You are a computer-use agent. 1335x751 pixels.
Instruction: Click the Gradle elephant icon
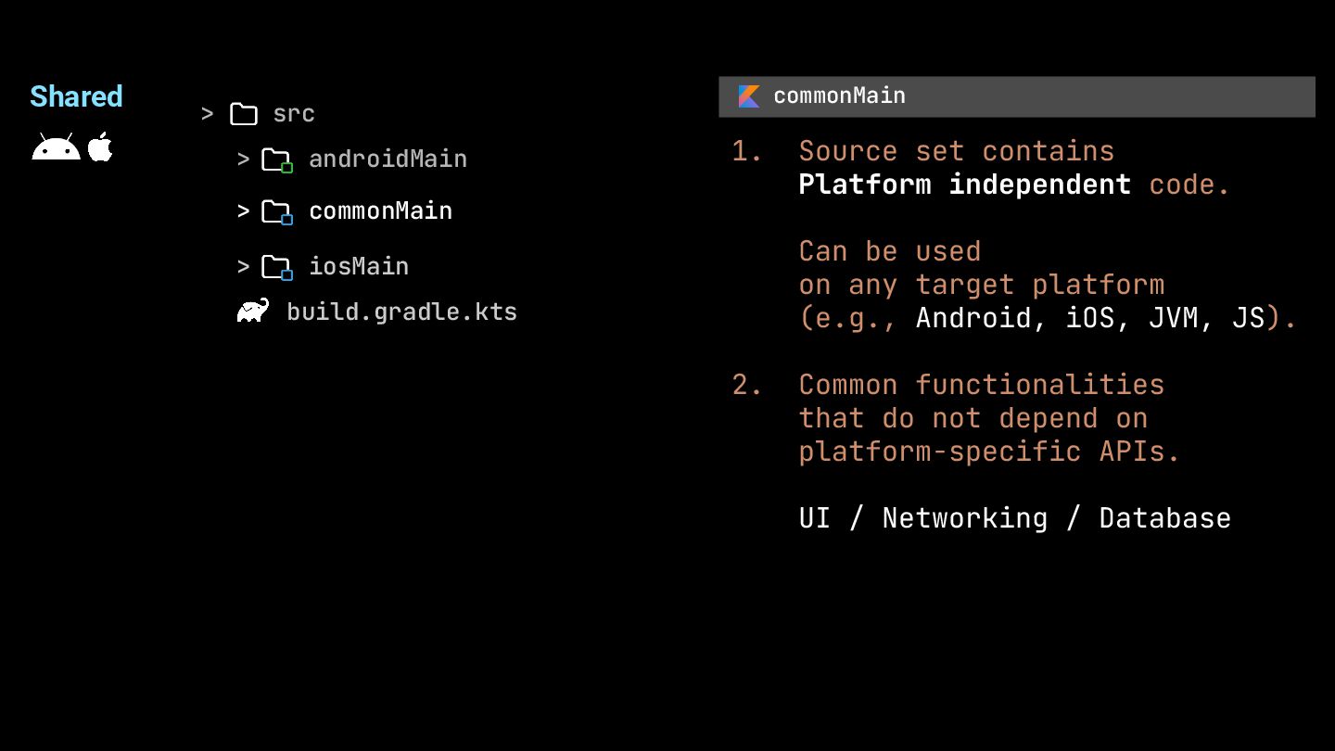(x=253, y=311)
